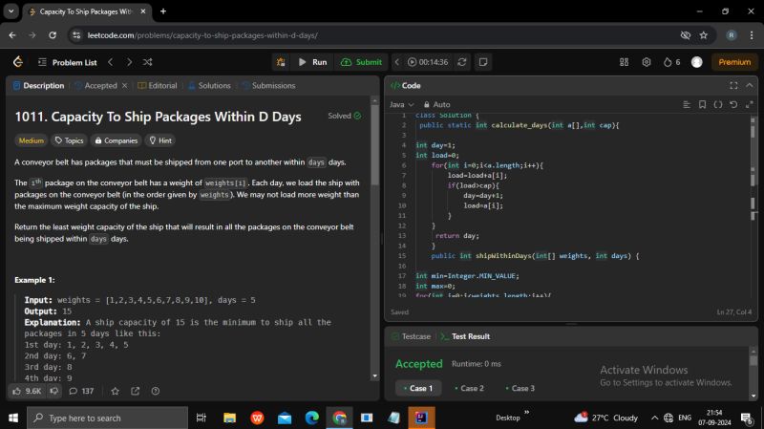This screenshot has width=764, height=429.
Task: Open the layout grid icon
Action: (x=624, y=62)
